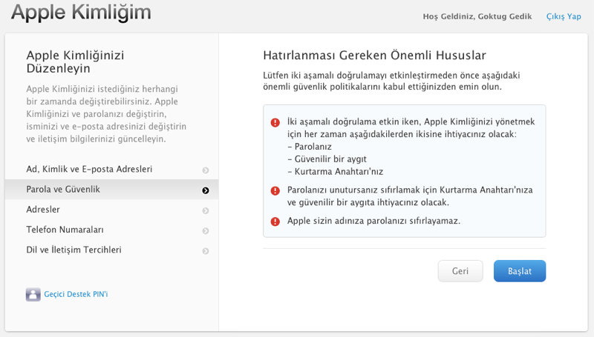Click the Apple Kimliğim header title
The width and height of the screenshot is (594, 337).
pos(81,13)
